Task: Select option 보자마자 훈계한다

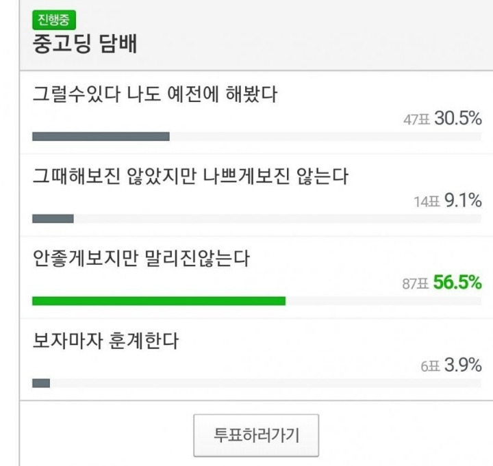Action: click(x=105, y=341)
